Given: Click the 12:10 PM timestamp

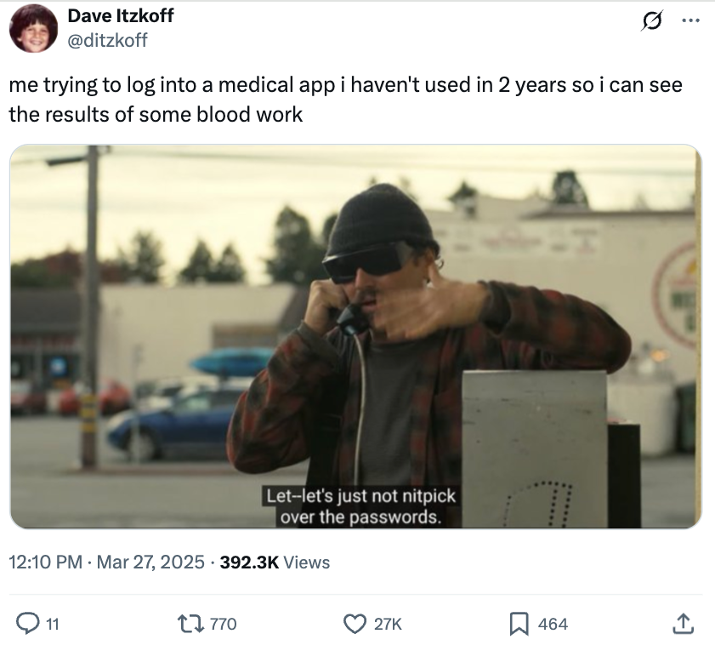Looking at the screenshot, I should tap(46, 562).
